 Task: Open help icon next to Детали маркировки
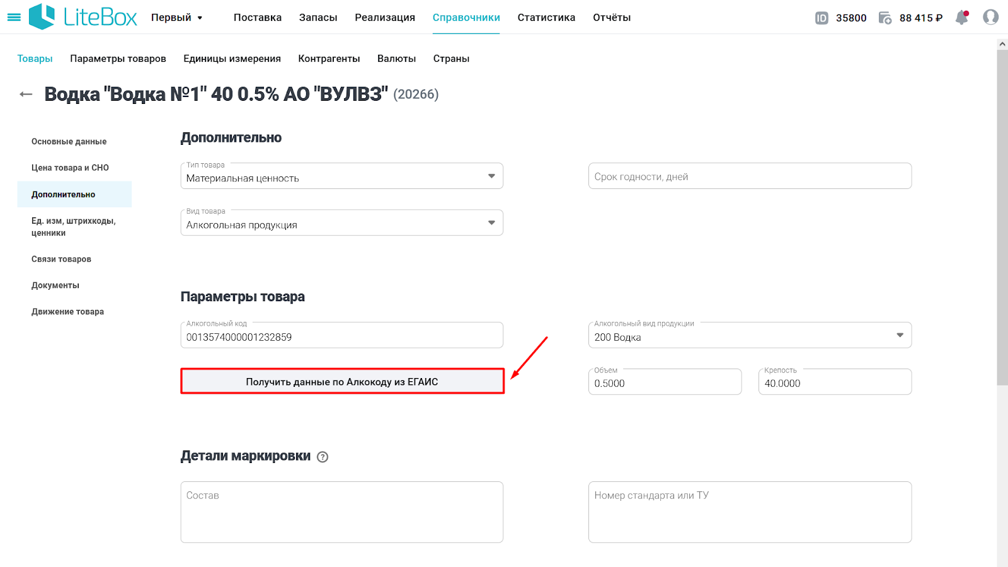point(323,457)
